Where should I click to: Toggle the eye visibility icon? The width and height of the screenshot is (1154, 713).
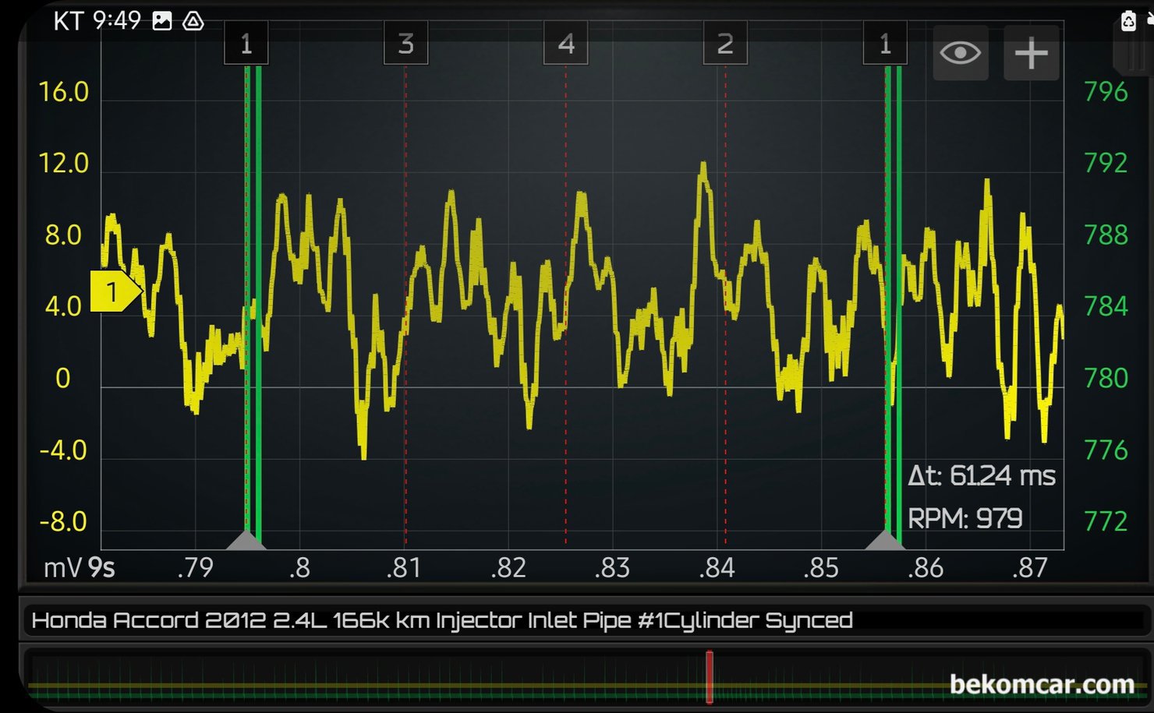[x=960, y=53]
